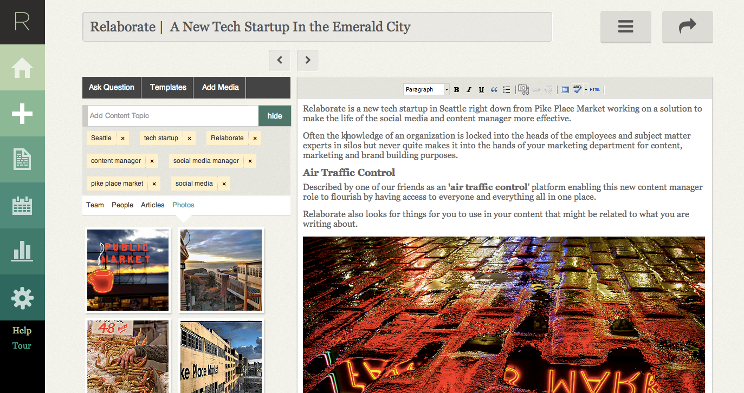744x393 pixels.
Task: Insert blockquote using the quote icon
Action: point(494,90)
